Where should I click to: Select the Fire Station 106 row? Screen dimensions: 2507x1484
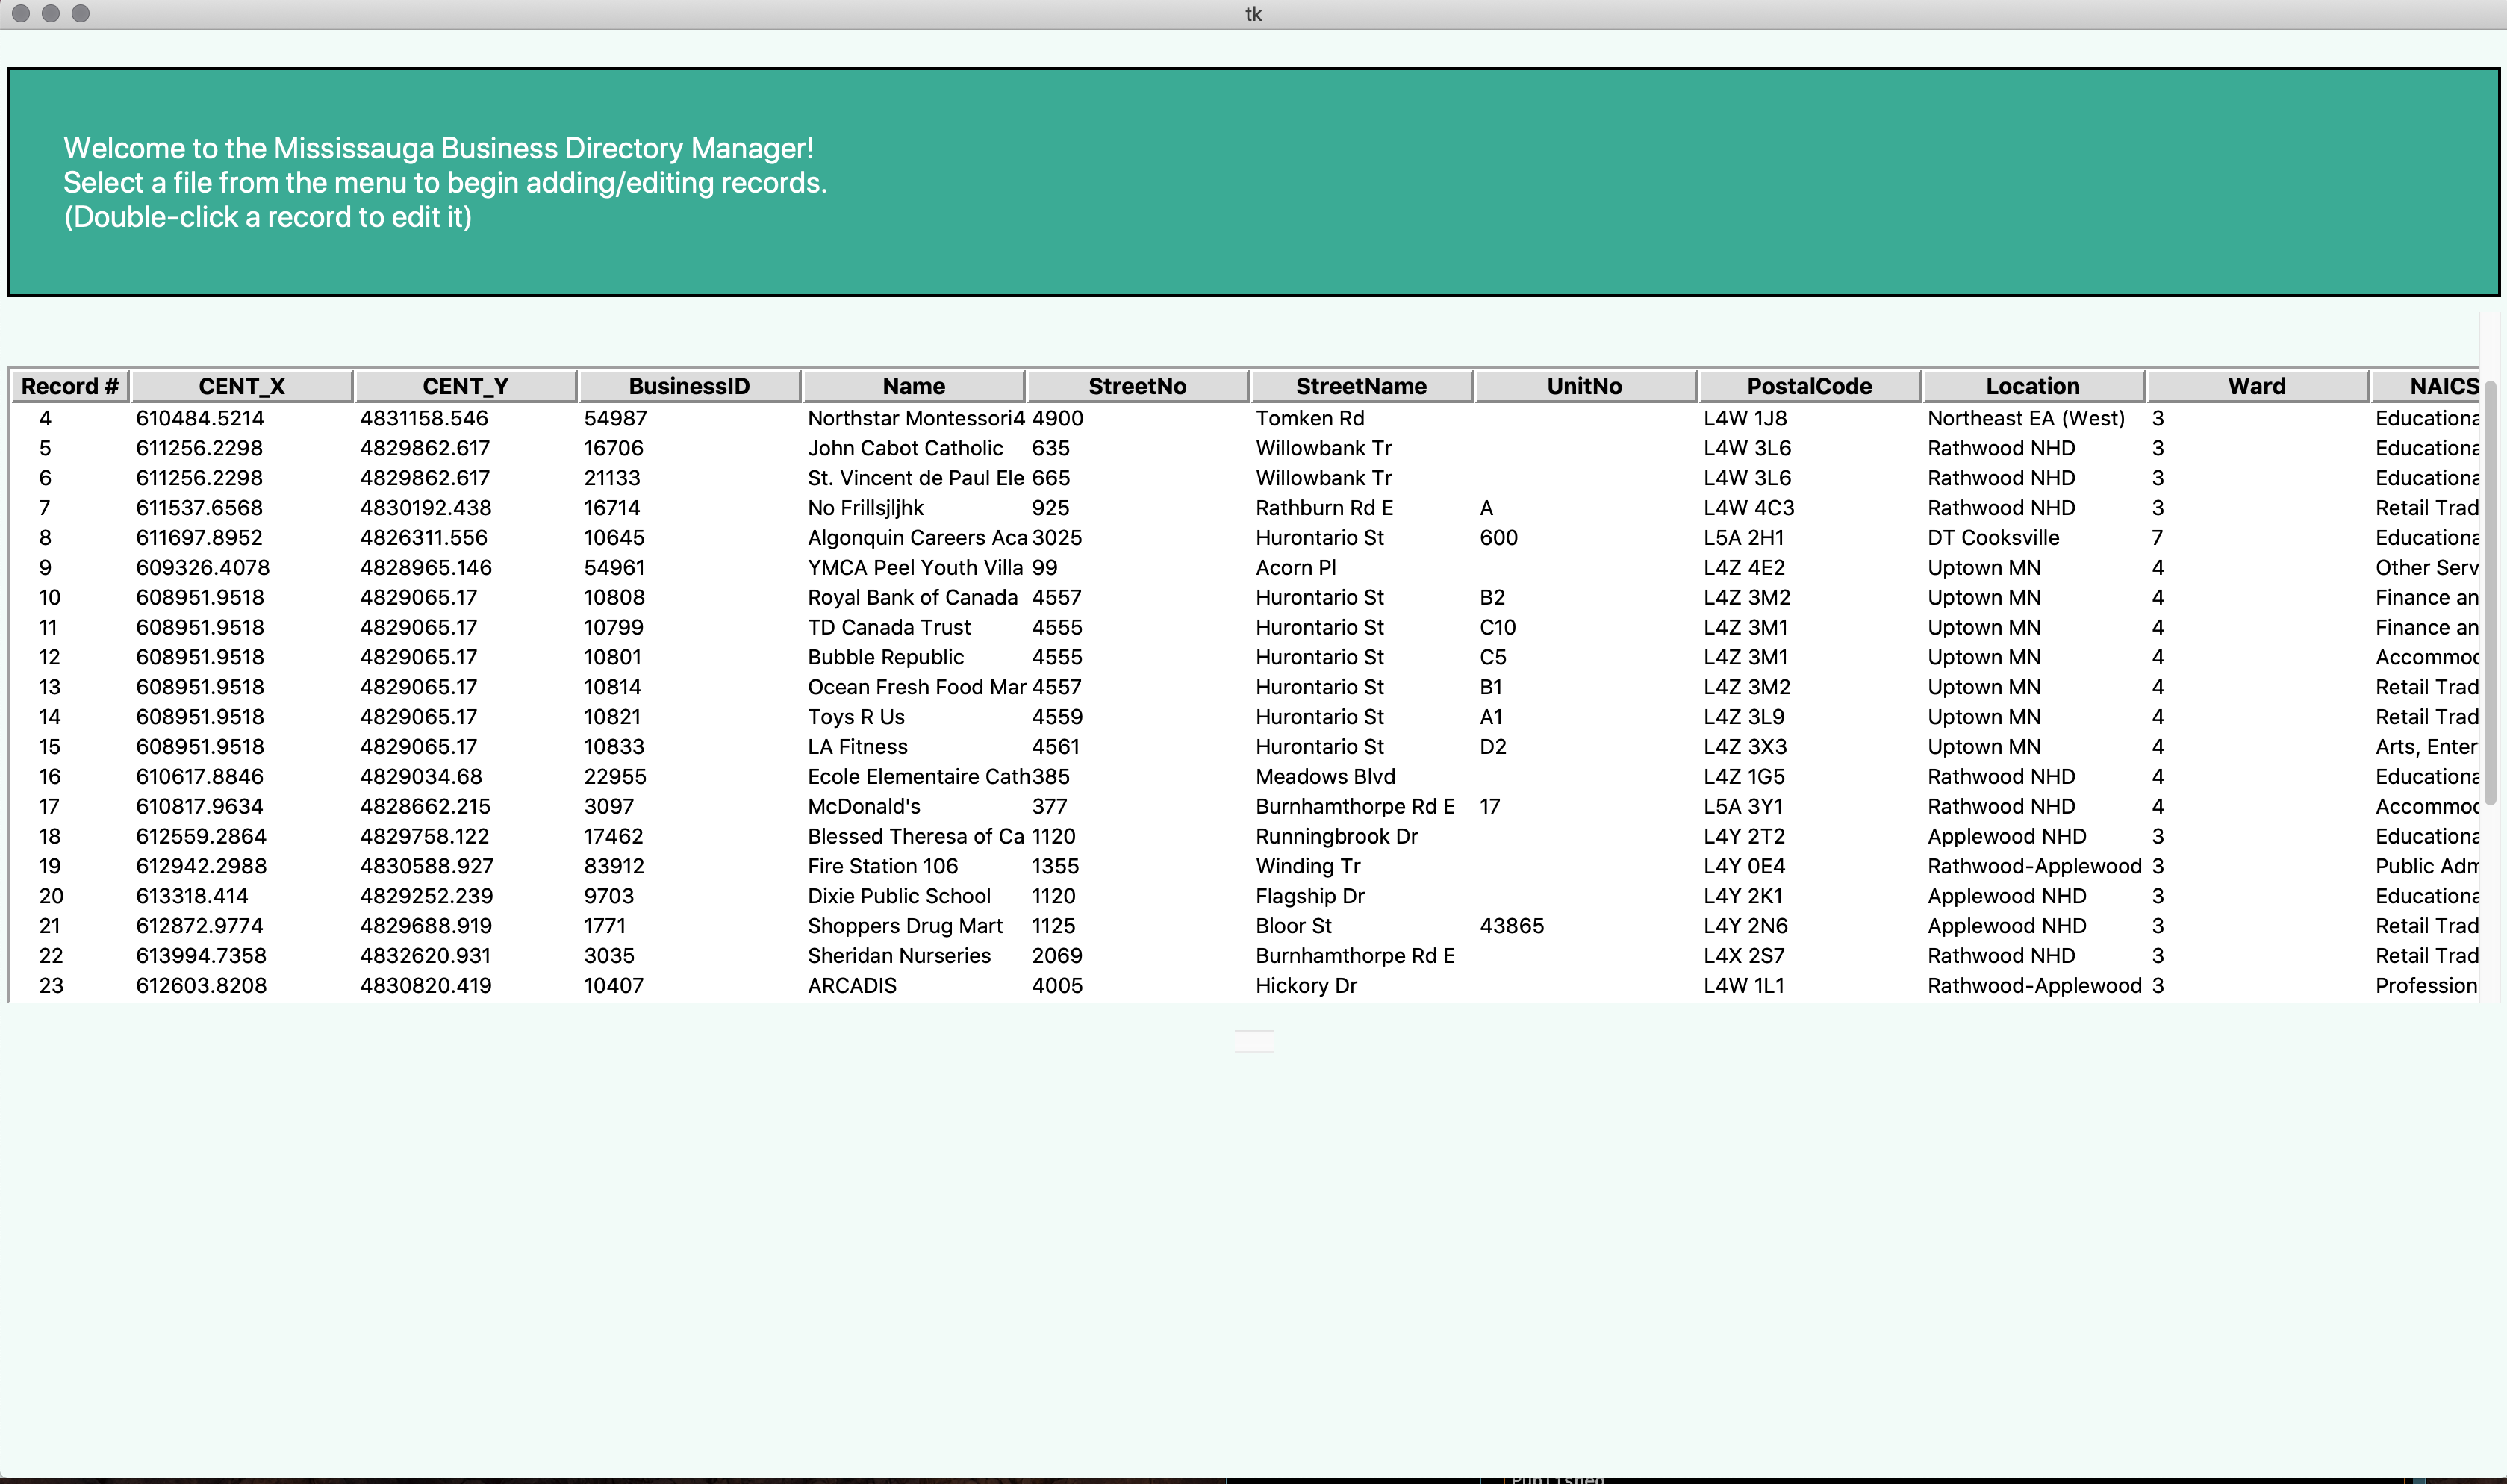click(x=882, y=866)
